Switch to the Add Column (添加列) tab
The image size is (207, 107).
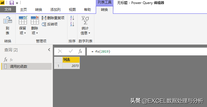click(x=55, y=9)
